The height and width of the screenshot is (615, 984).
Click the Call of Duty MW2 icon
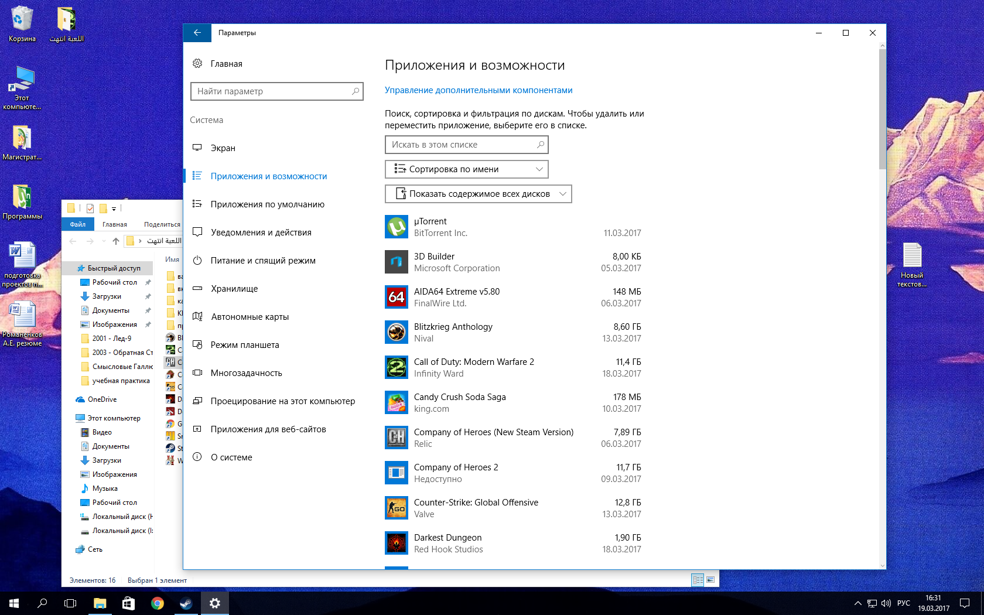pyautogui.click(x=397, y=367)
